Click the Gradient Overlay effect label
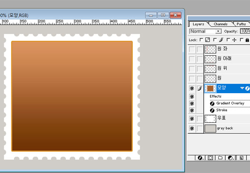250x173 pixels. (230, 103)
